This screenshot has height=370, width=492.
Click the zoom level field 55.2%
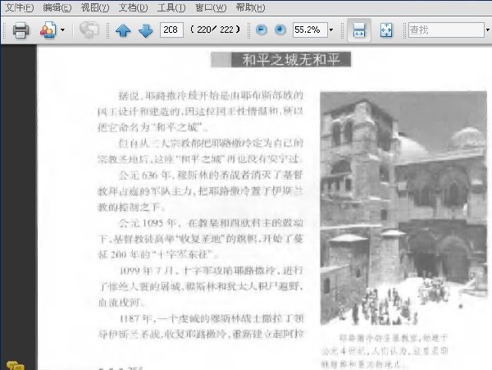coord(310,30)
